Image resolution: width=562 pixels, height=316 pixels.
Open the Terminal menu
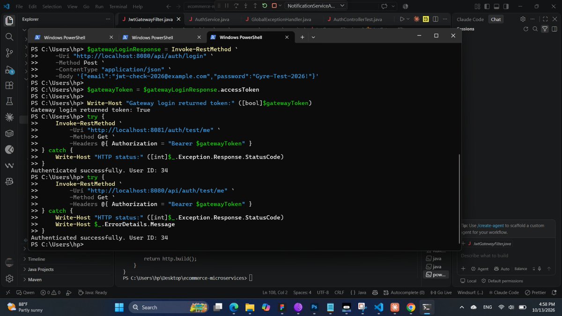(x=118, y=7)
